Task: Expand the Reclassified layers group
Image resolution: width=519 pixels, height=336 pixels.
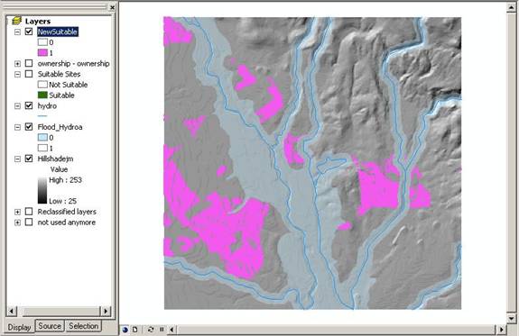Action: pyautogui.click(x=17, y=212)
